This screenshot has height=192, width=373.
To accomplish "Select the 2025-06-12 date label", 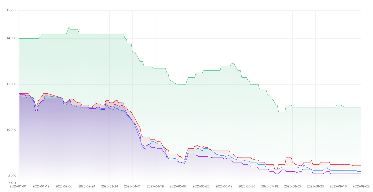I will [x=224, y=186].
